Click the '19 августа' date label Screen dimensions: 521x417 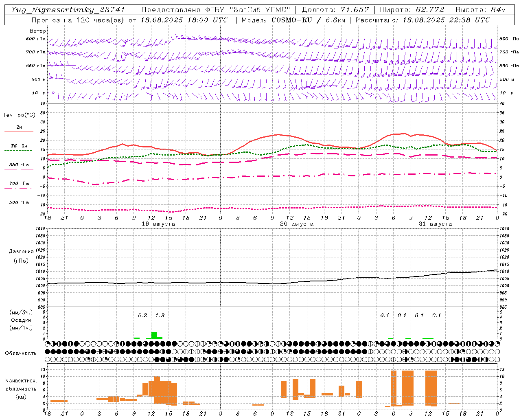pos(158,224)
